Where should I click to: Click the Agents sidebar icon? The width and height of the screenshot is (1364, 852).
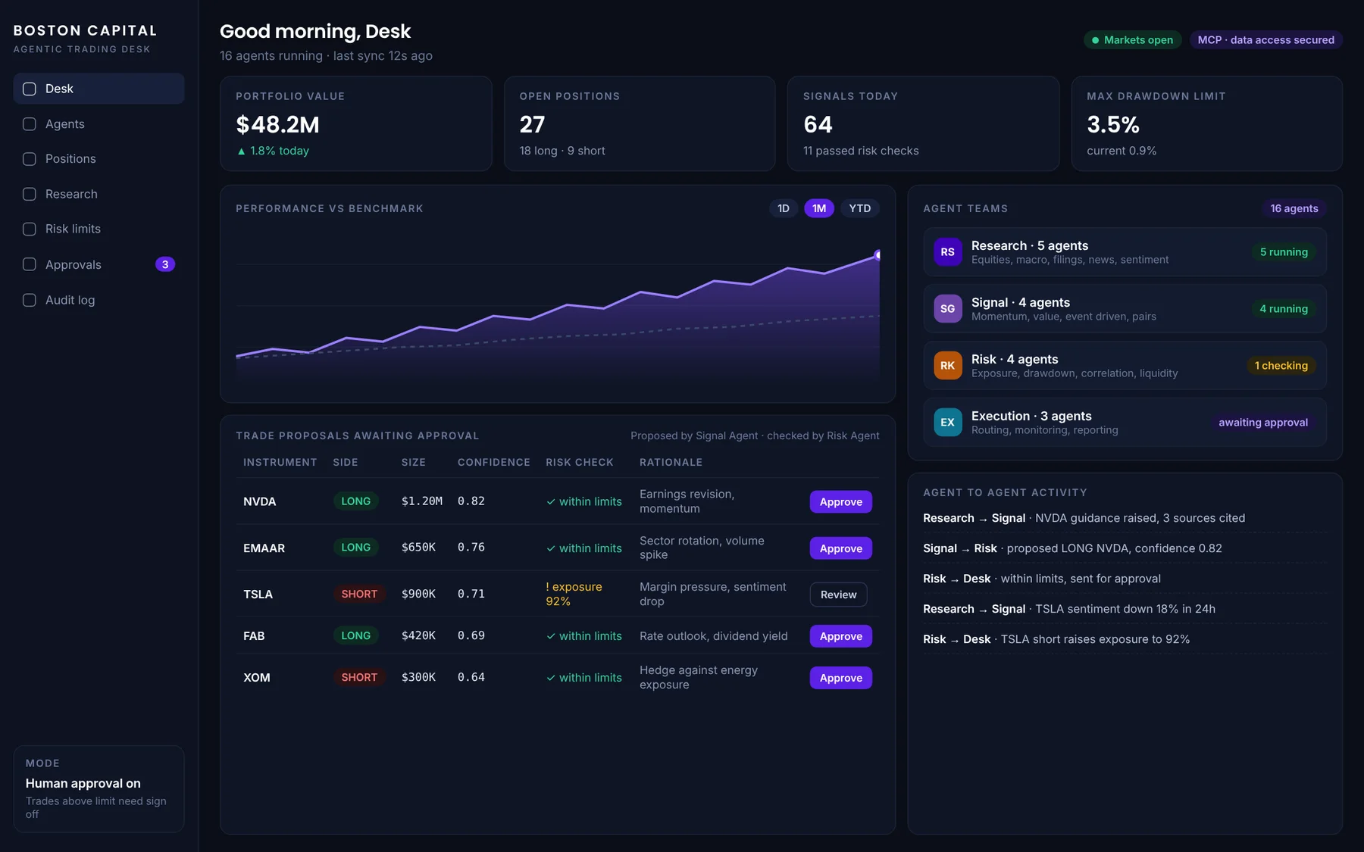30,124
